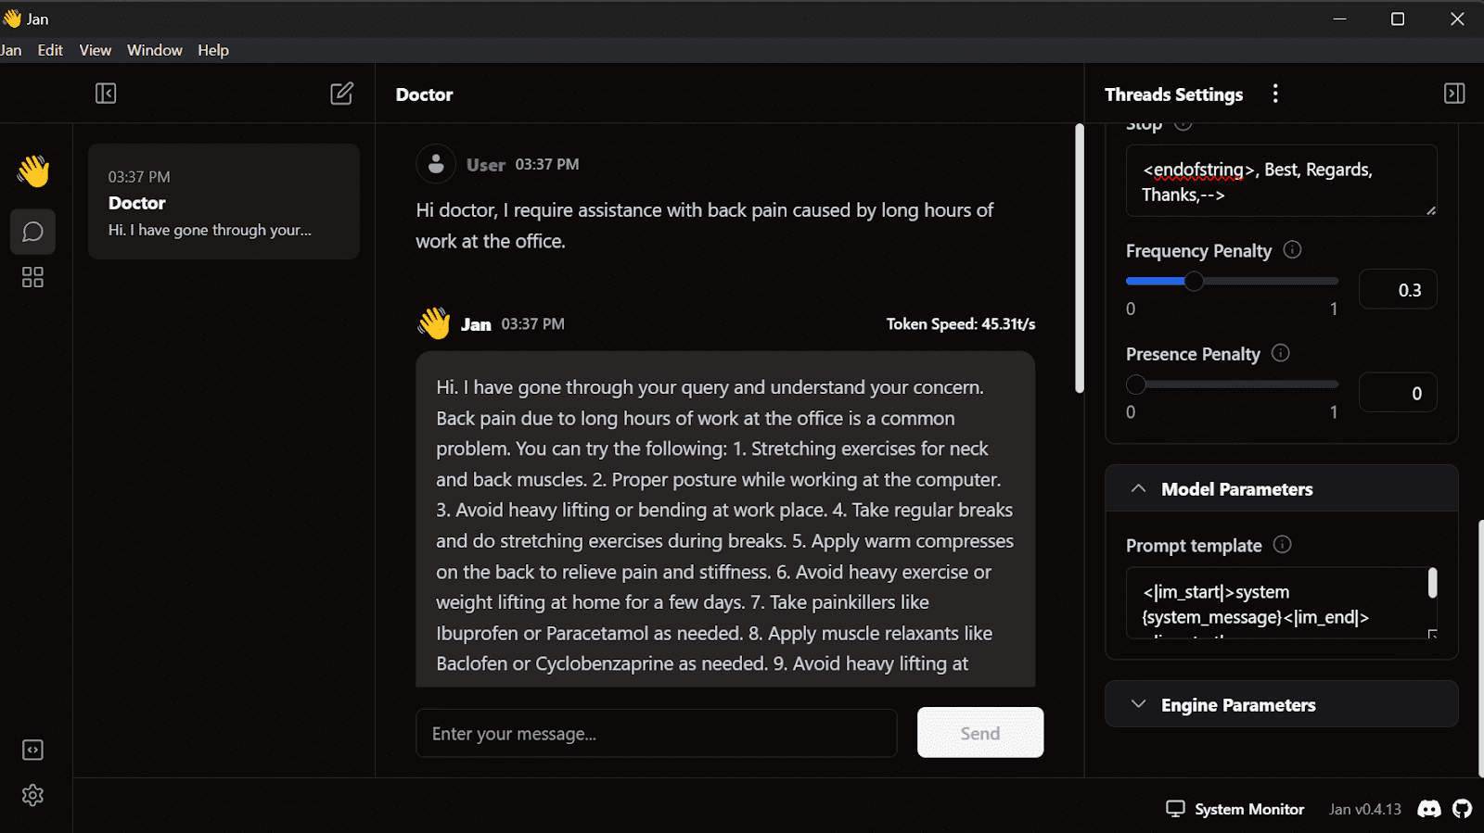Click the Send button

[x=980, y=733]
